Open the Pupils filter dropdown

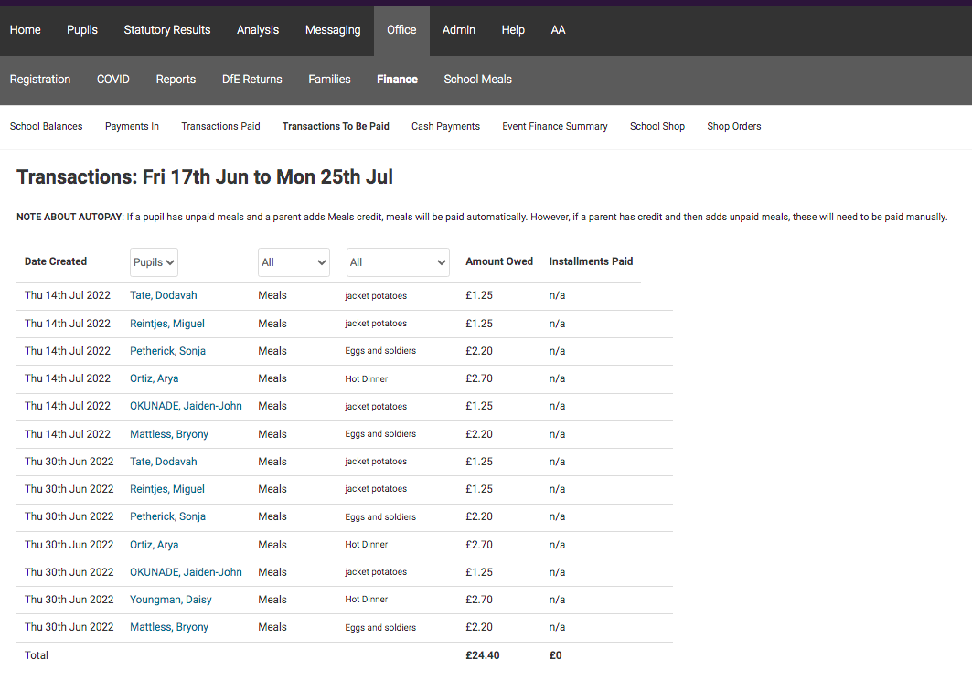153,261
